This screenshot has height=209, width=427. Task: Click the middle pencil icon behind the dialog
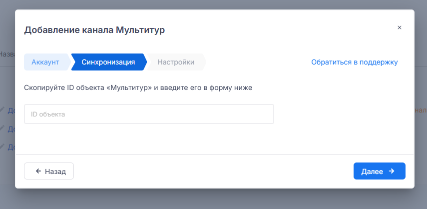pos(2,128)
